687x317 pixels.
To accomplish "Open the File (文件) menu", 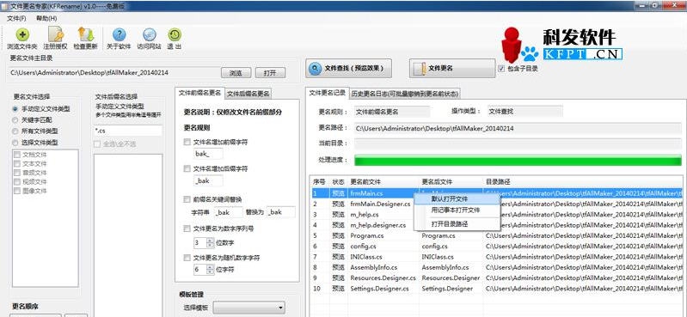I will [16, 18].
